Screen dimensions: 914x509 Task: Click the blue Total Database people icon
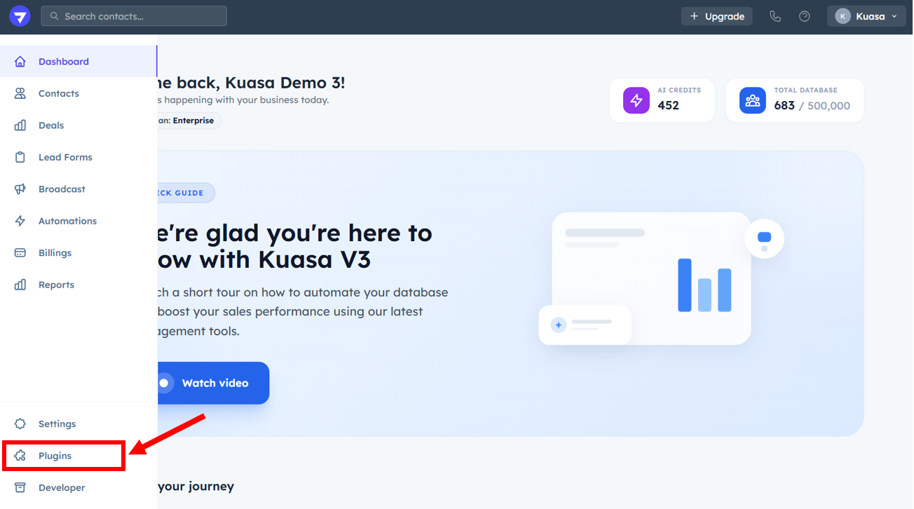click(x=752, y=100)
